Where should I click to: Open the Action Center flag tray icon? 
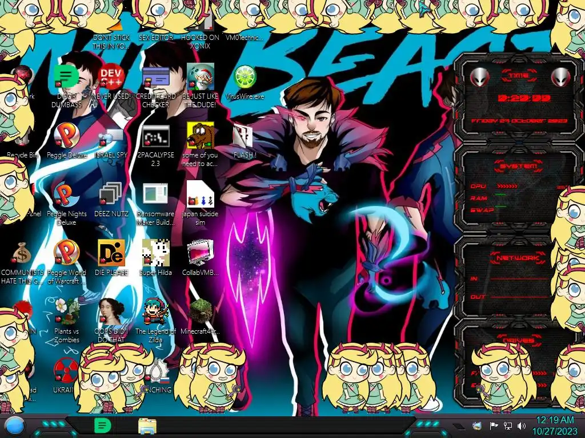(x=494, y=425)
